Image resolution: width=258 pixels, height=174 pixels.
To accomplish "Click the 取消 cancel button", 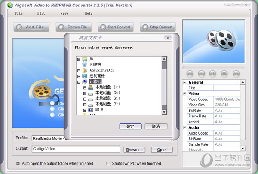I will pyautogui.click(x=156, y=126).
